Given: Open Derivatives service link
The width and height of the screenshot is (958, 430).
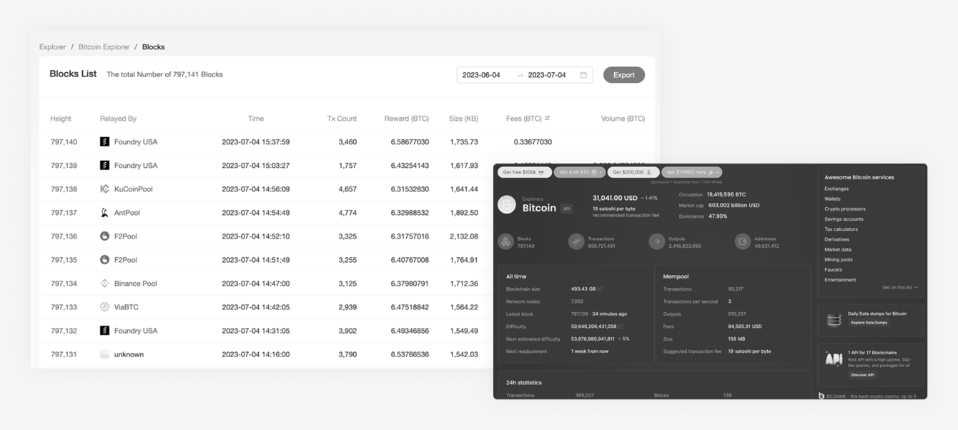Looking at the screenshot, I should (x=837, y=239).
